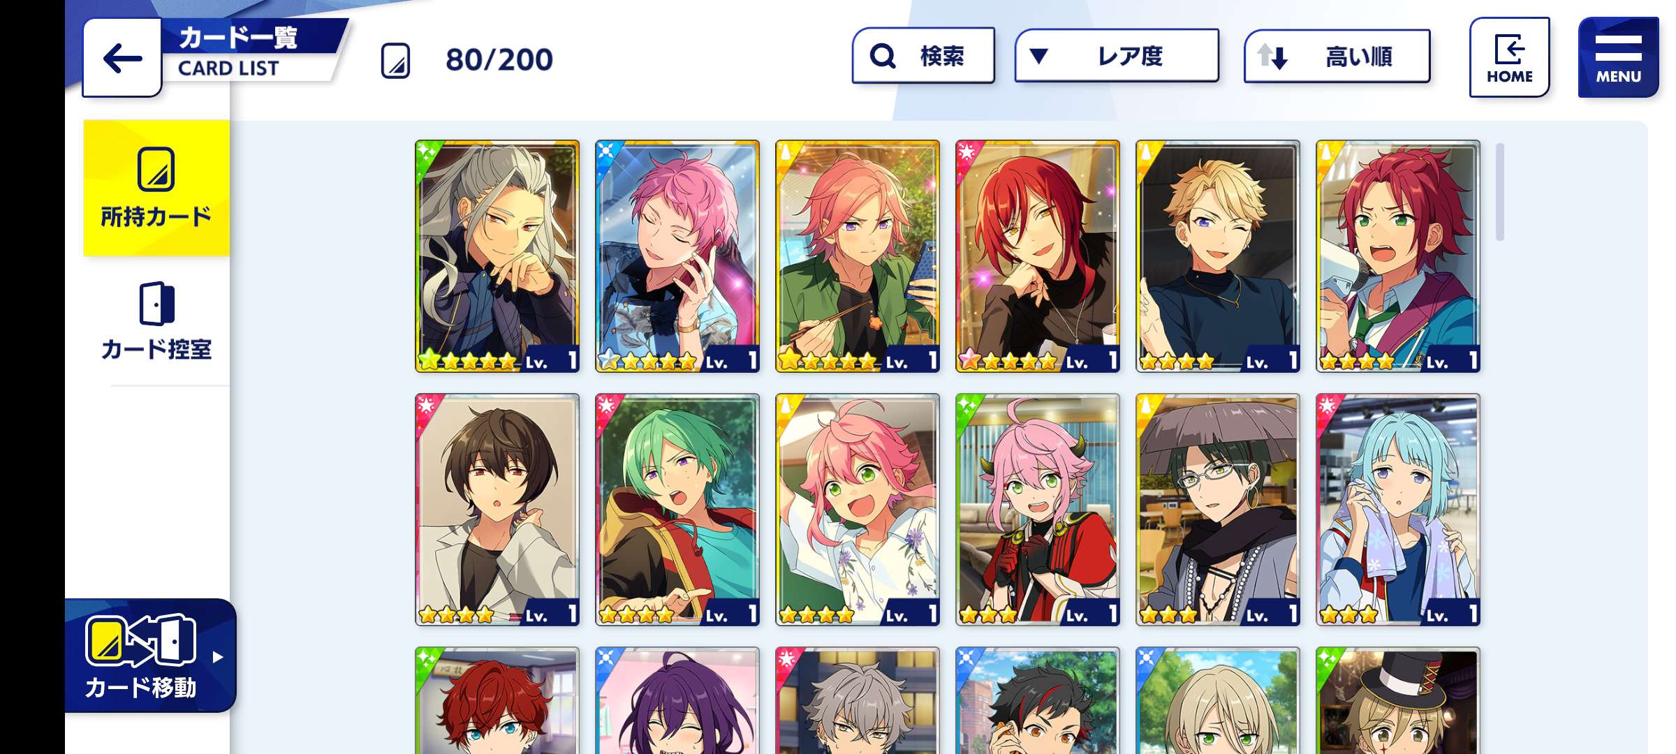The image size is (1676, 754).
Task: Open the MENU hamburger button
Action: point(1618,57)
